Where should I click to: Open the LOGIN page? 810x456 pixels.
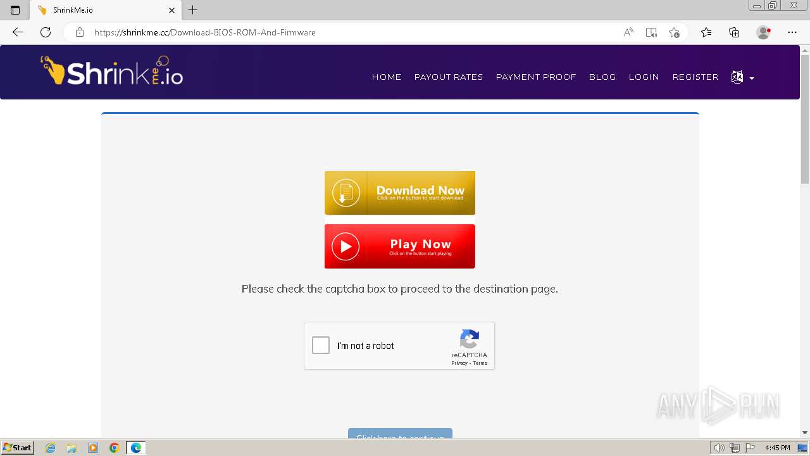point(644,77)
